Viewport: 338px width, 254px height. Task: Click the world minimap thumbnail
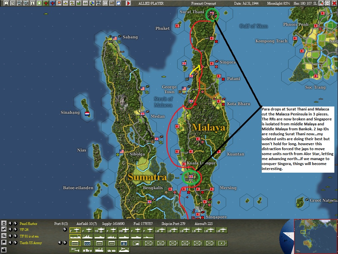click(x=316, y=236)
